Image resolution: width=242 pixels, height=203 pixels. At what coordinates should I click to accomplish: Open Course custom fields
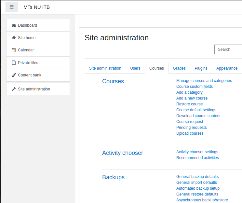pyautogui.click(x=195, y=87)
